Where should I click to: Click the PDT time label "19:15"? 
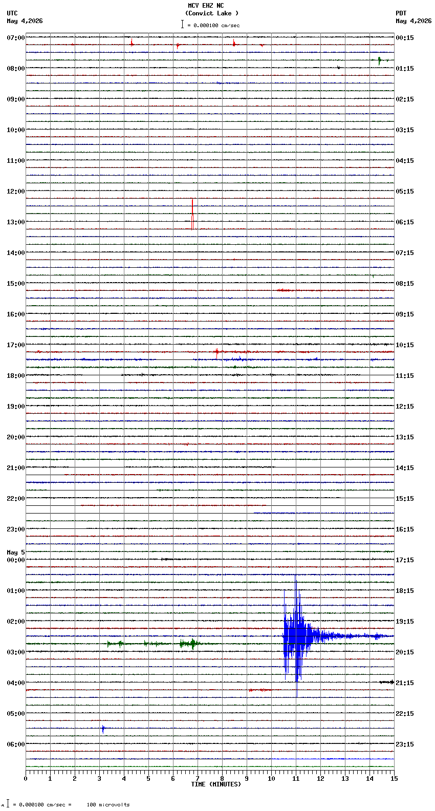tap(405, 622)
